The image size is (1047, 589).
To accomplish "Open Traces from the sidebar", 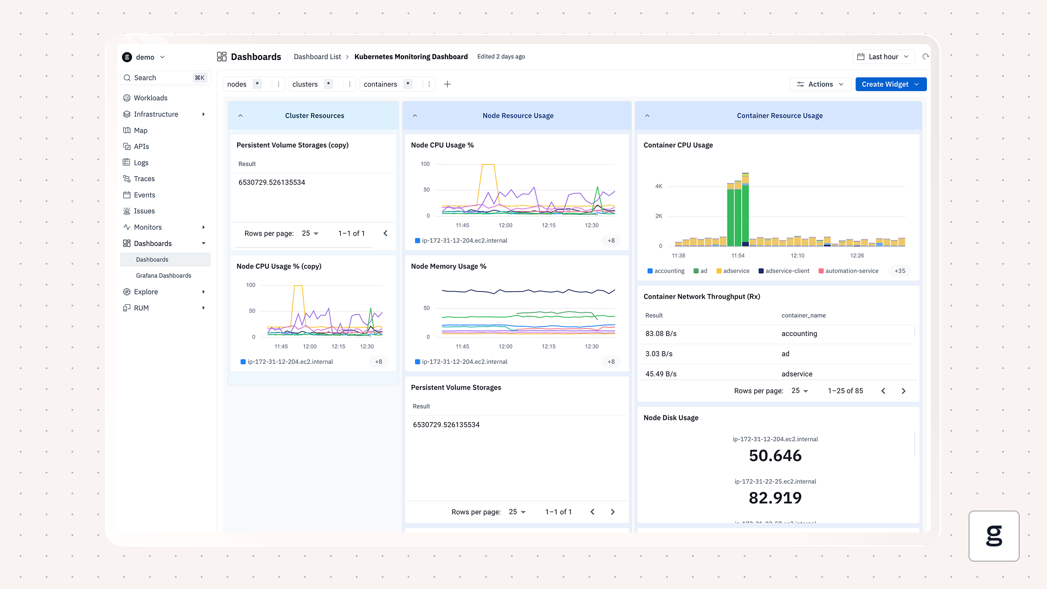I will point(144,179).
